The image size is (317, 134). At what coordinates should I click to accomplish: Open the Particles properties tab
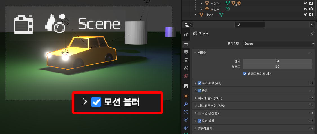click(186, 112)
